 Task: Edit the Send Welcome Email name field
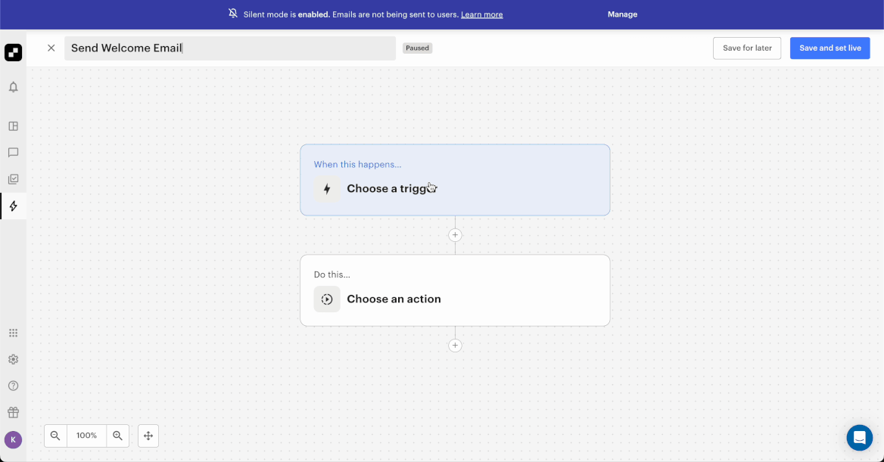click(230, 48)
